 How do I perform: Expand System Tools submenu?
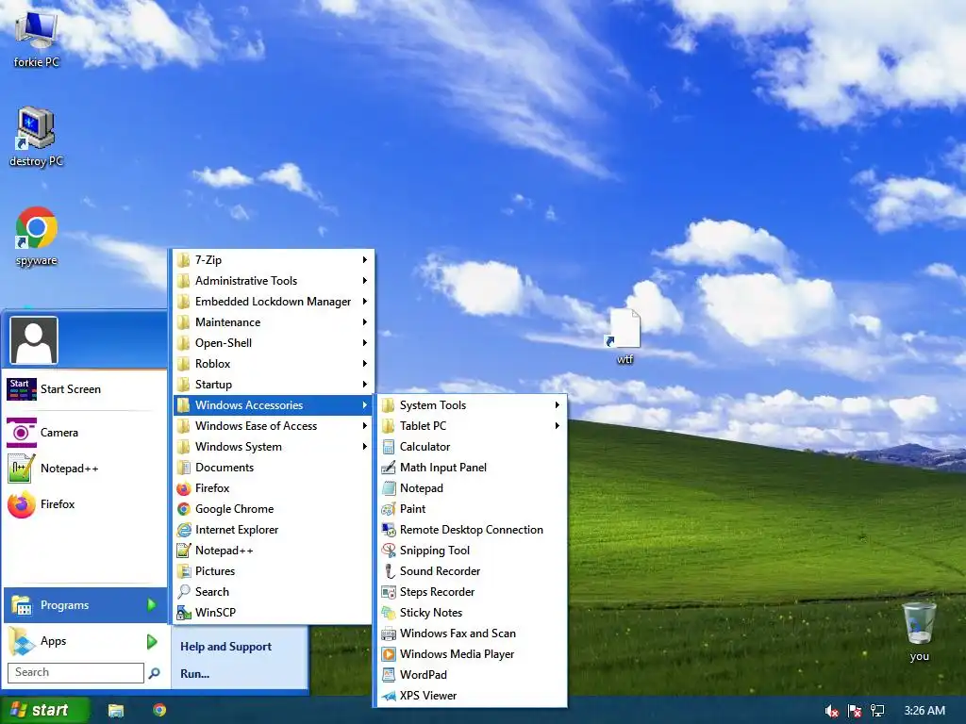pyautogui.click(x=472, y=405)
